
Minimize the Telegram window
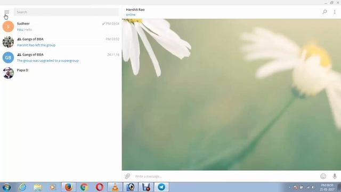(x=326, y=3)
